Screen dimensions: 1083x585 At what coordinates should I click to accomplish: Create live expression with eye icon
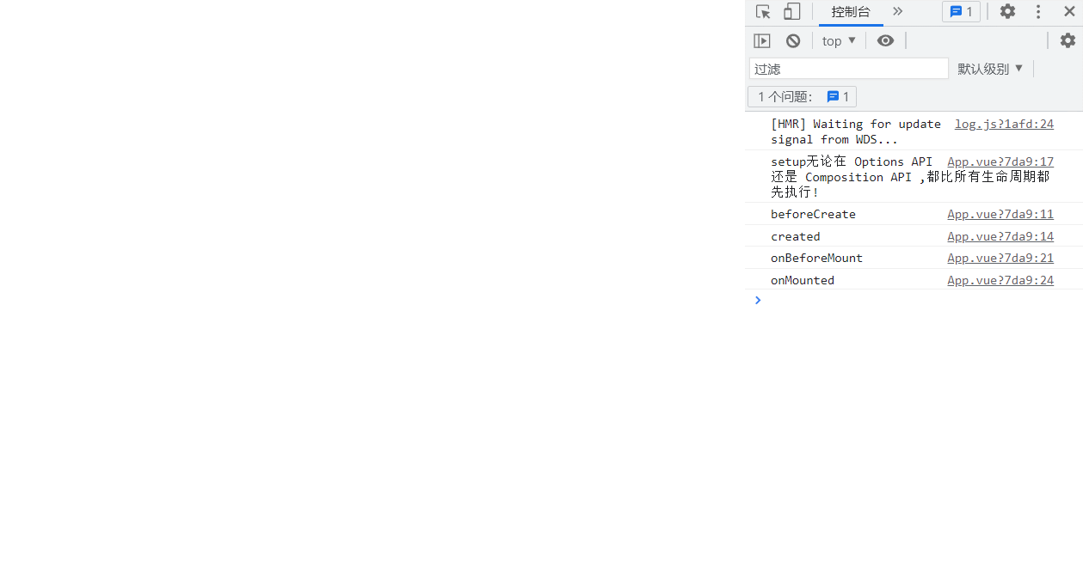click(x=885, y=41)
